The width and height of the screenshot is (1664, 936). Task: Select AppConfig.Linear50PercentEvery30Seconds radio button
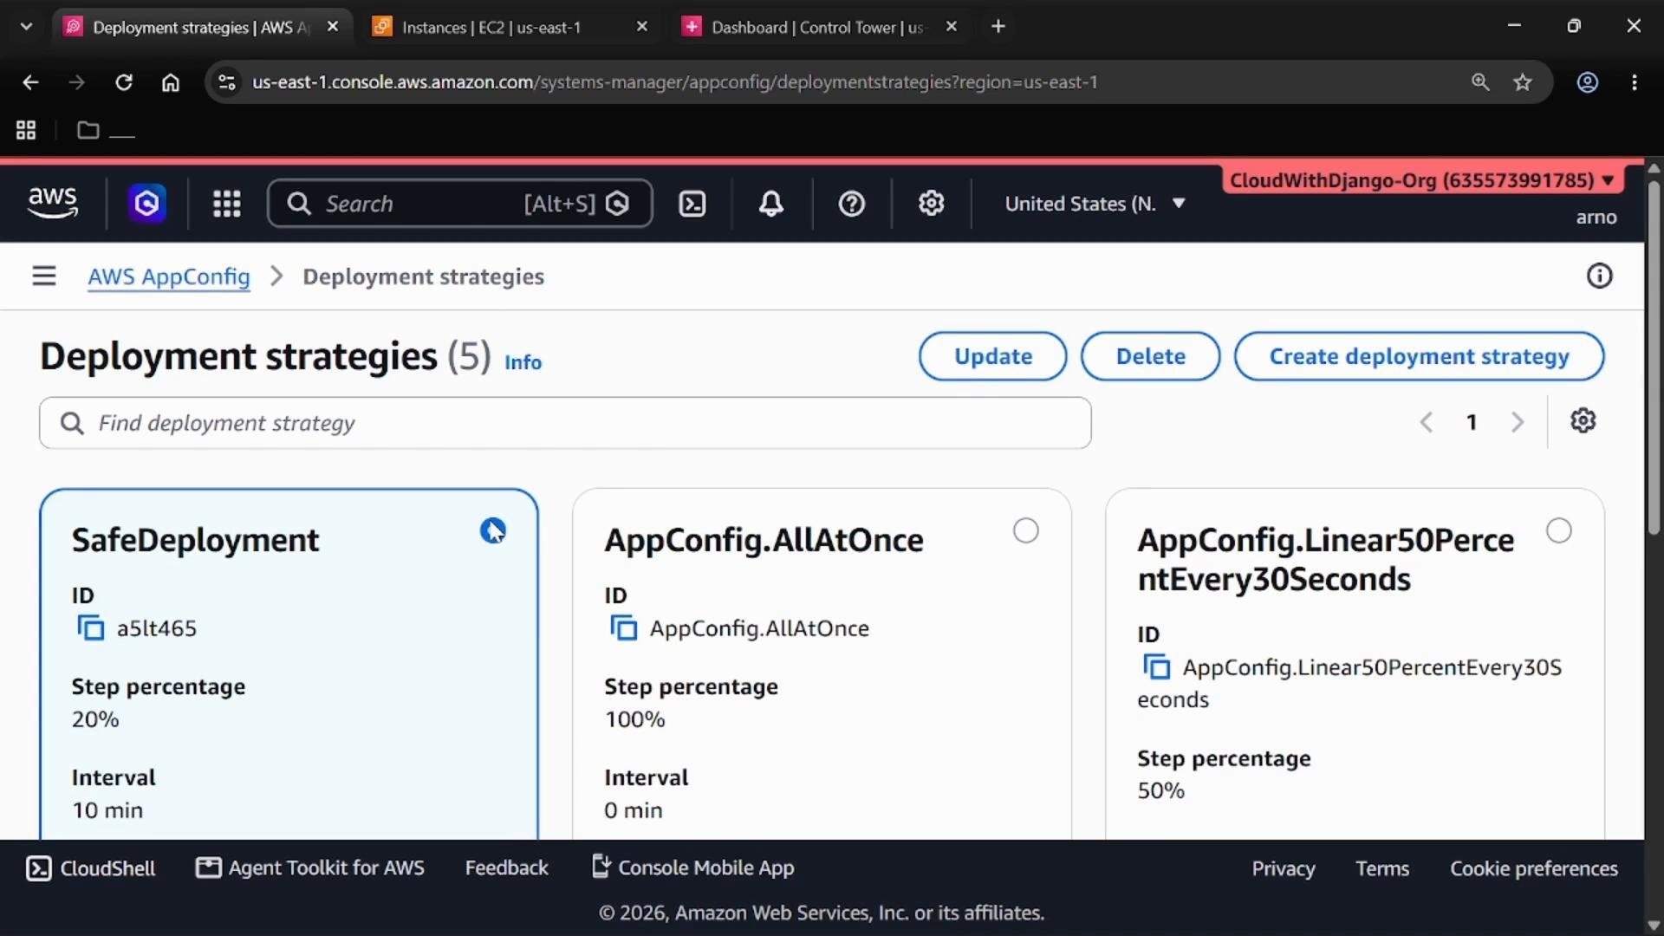click(x=1558, y=530)
